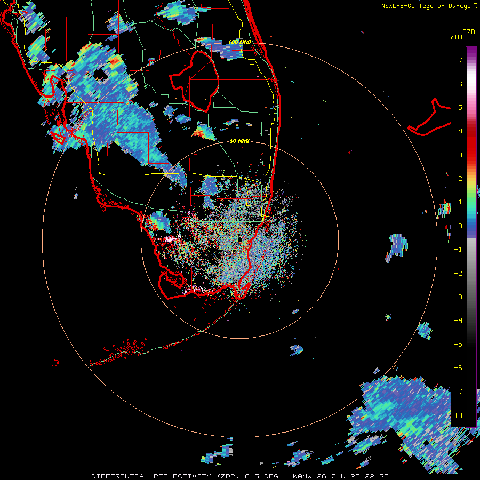The width and height of the screenshot is (480, 480).
Task: Click the 2 tick label on colorbar
Action: (x=460, y=179)
